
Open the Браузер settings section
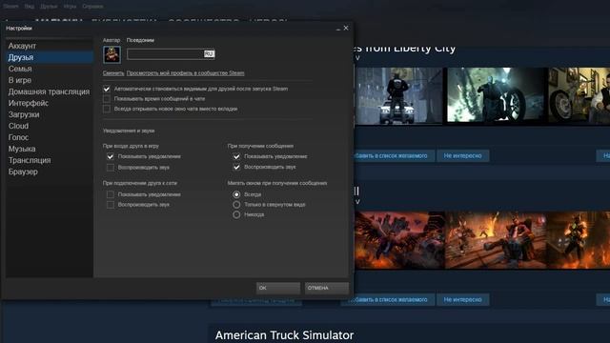click(23, 171)
